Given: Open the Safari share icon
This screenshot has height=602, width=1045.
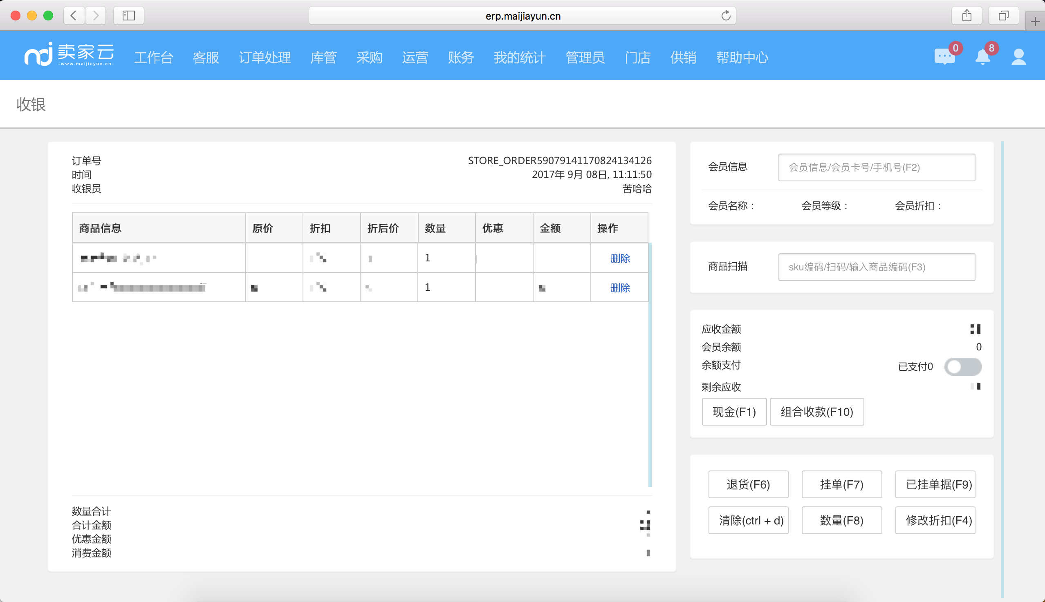Looking at the screenshot, I should click(x=967, y=16).
